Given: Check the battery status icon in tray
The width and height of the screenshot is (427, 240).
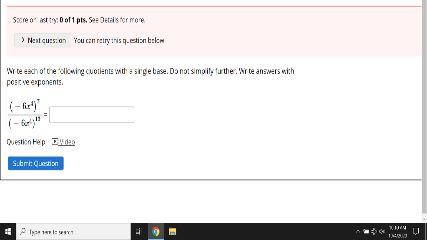Looking at the screenshot, I should click(366, 231).
